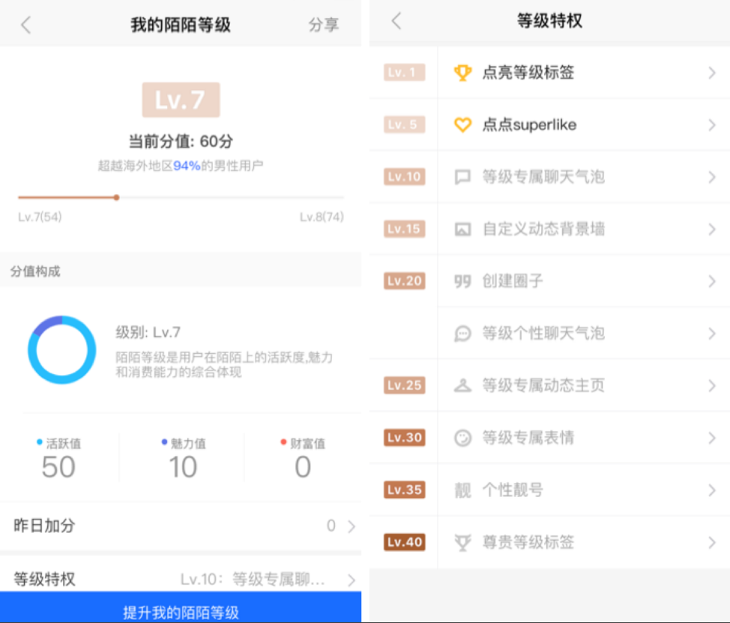Viewport: 730px width, 623px height.
Task: Open the 自定义动态背景墙 privilege item
Action: tap(584, 229)
